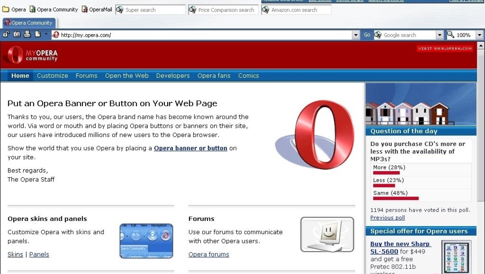The height and width of the screenshot is (274, 485).
Task: Click the Visit www.opera.com button
Action: pyautogui.click(x=445, y=49)
